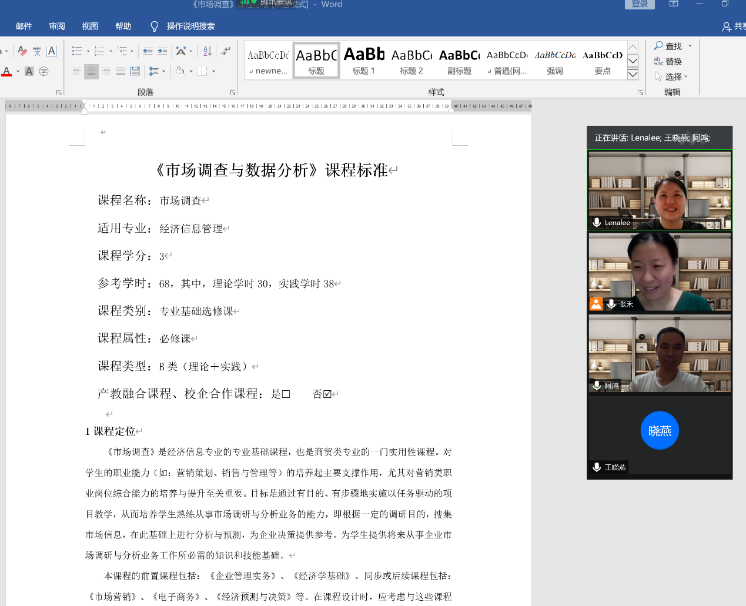This screenshot has width=746, height=606.
Task: Click the red font color button
Action: [x=7, y=71]
